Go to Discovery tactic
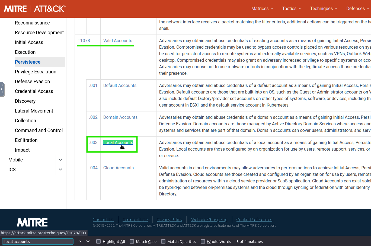Screen dimensions: 371x246 25,101
